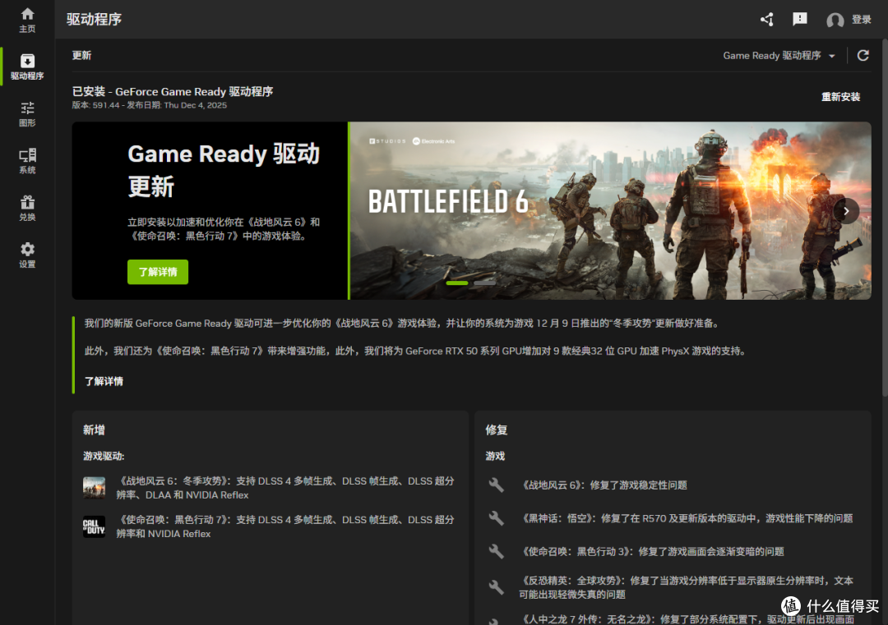Open the feedback notification icon

point(800,20)
